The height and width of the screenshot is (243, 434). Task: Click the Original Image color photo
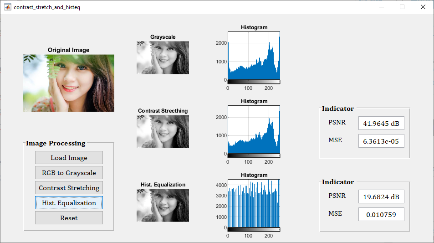[68, 83]
